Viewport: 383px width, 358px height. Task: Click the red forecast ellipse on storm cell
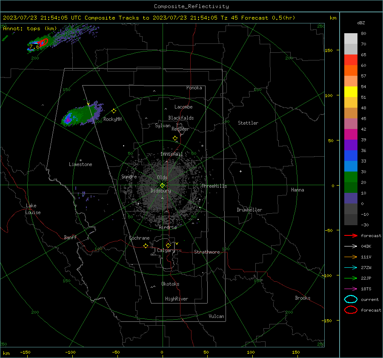click(43, 42)
